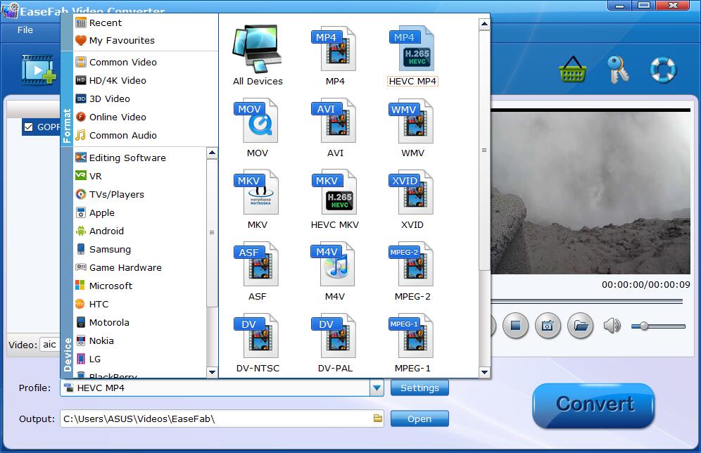This screenshot has height=453, width=701.
Task: Click the video preview thumbnail
Action: (x=590, y=191)
